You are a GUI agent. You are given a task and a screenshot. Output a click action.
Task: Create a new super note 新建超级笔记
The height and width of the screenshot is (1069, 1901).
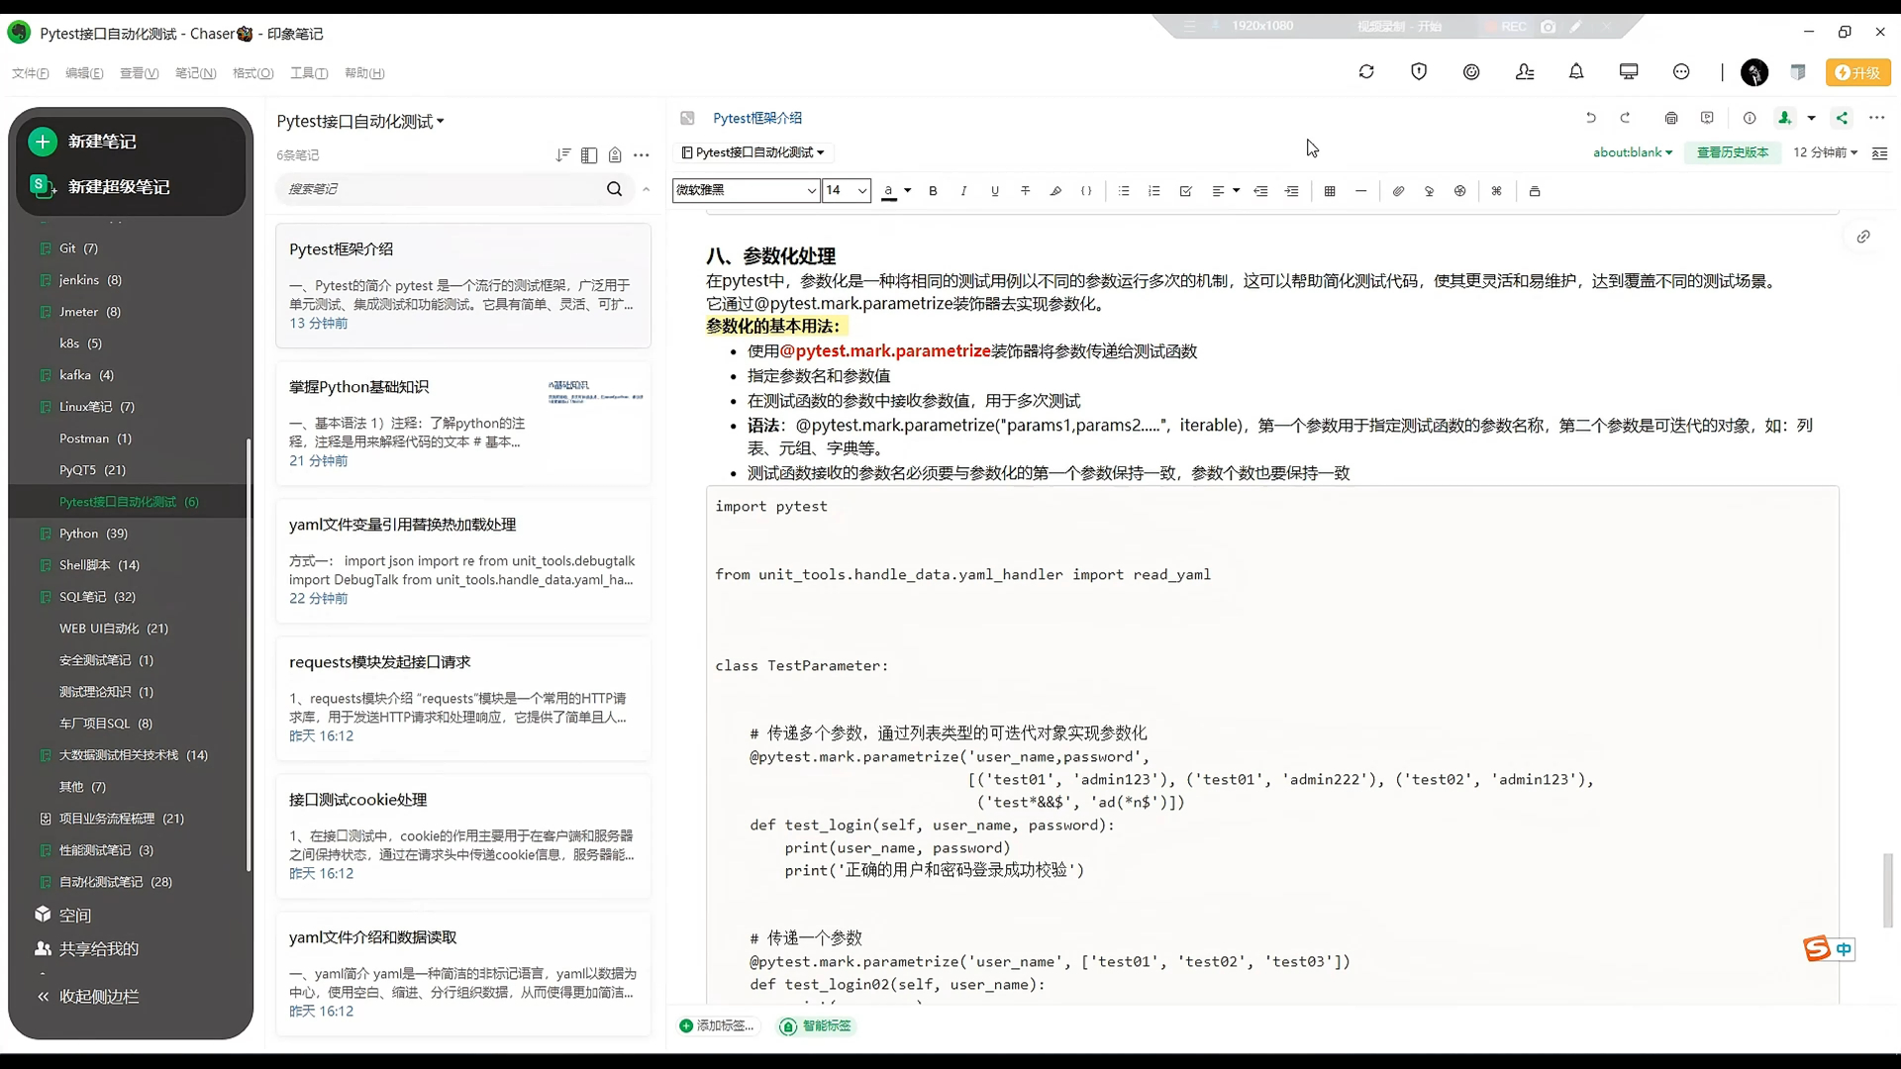pyautogui.click(x=99, y=186)
